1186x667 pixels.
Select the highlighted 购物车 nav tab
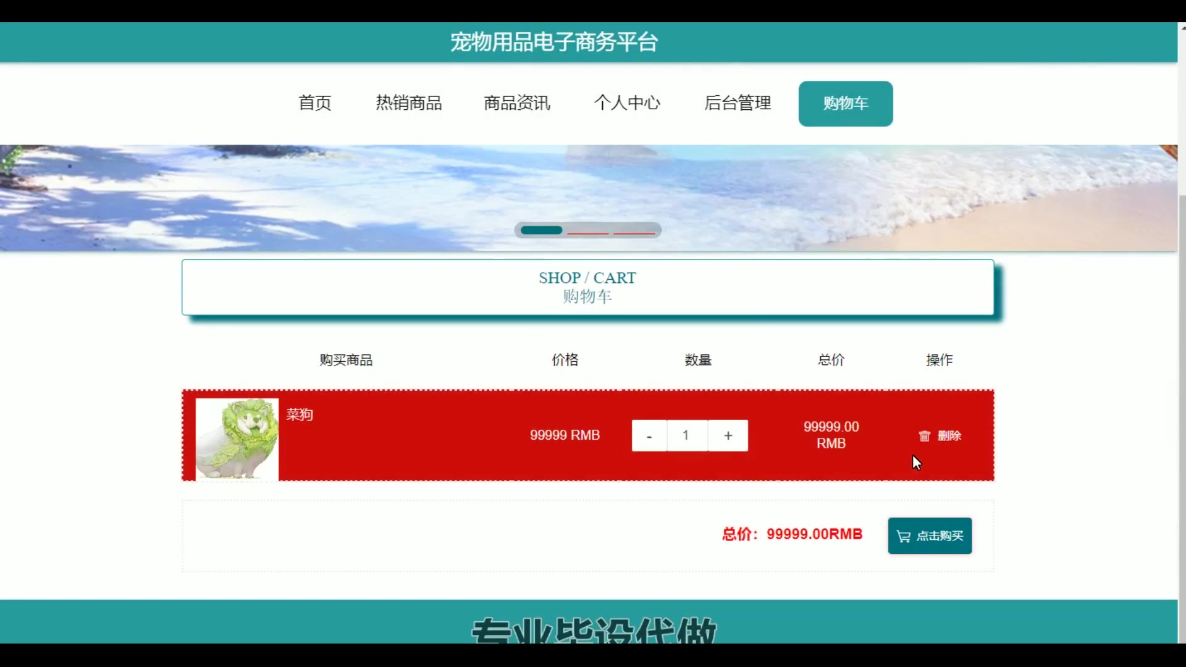[845, 104]
